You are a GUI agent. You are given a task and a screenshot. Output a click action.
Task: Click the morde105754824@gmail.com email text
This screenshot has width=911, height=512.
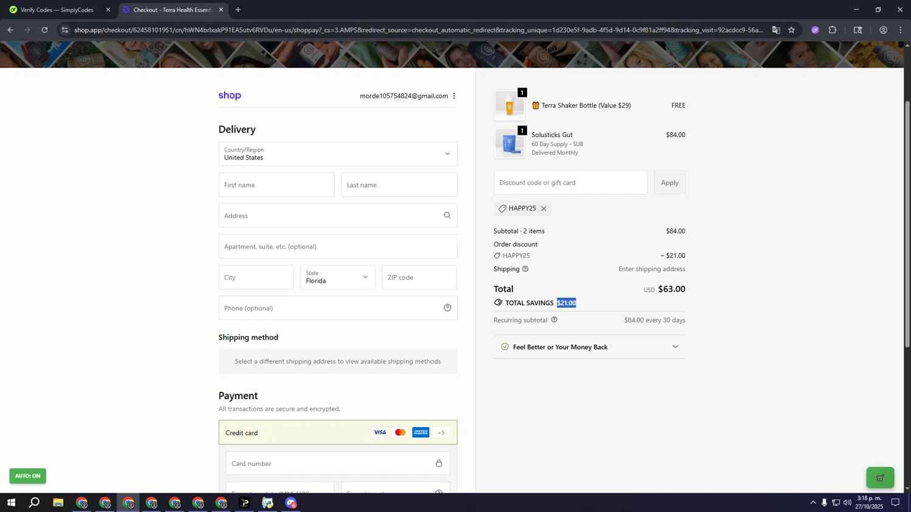404,96
